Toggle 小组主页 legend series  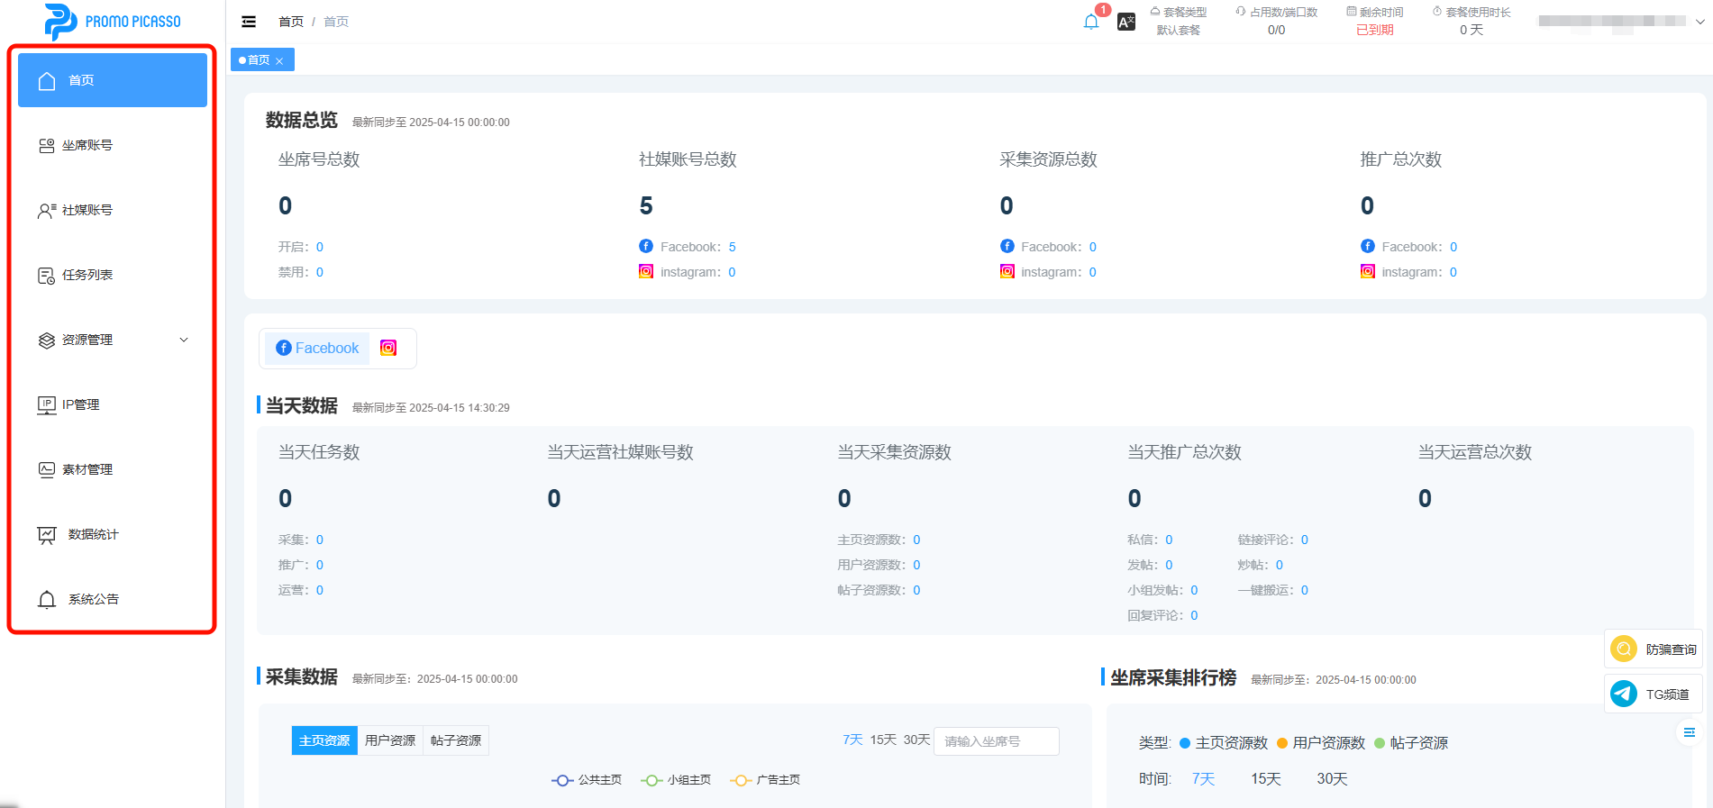click(x=676, y=780)
